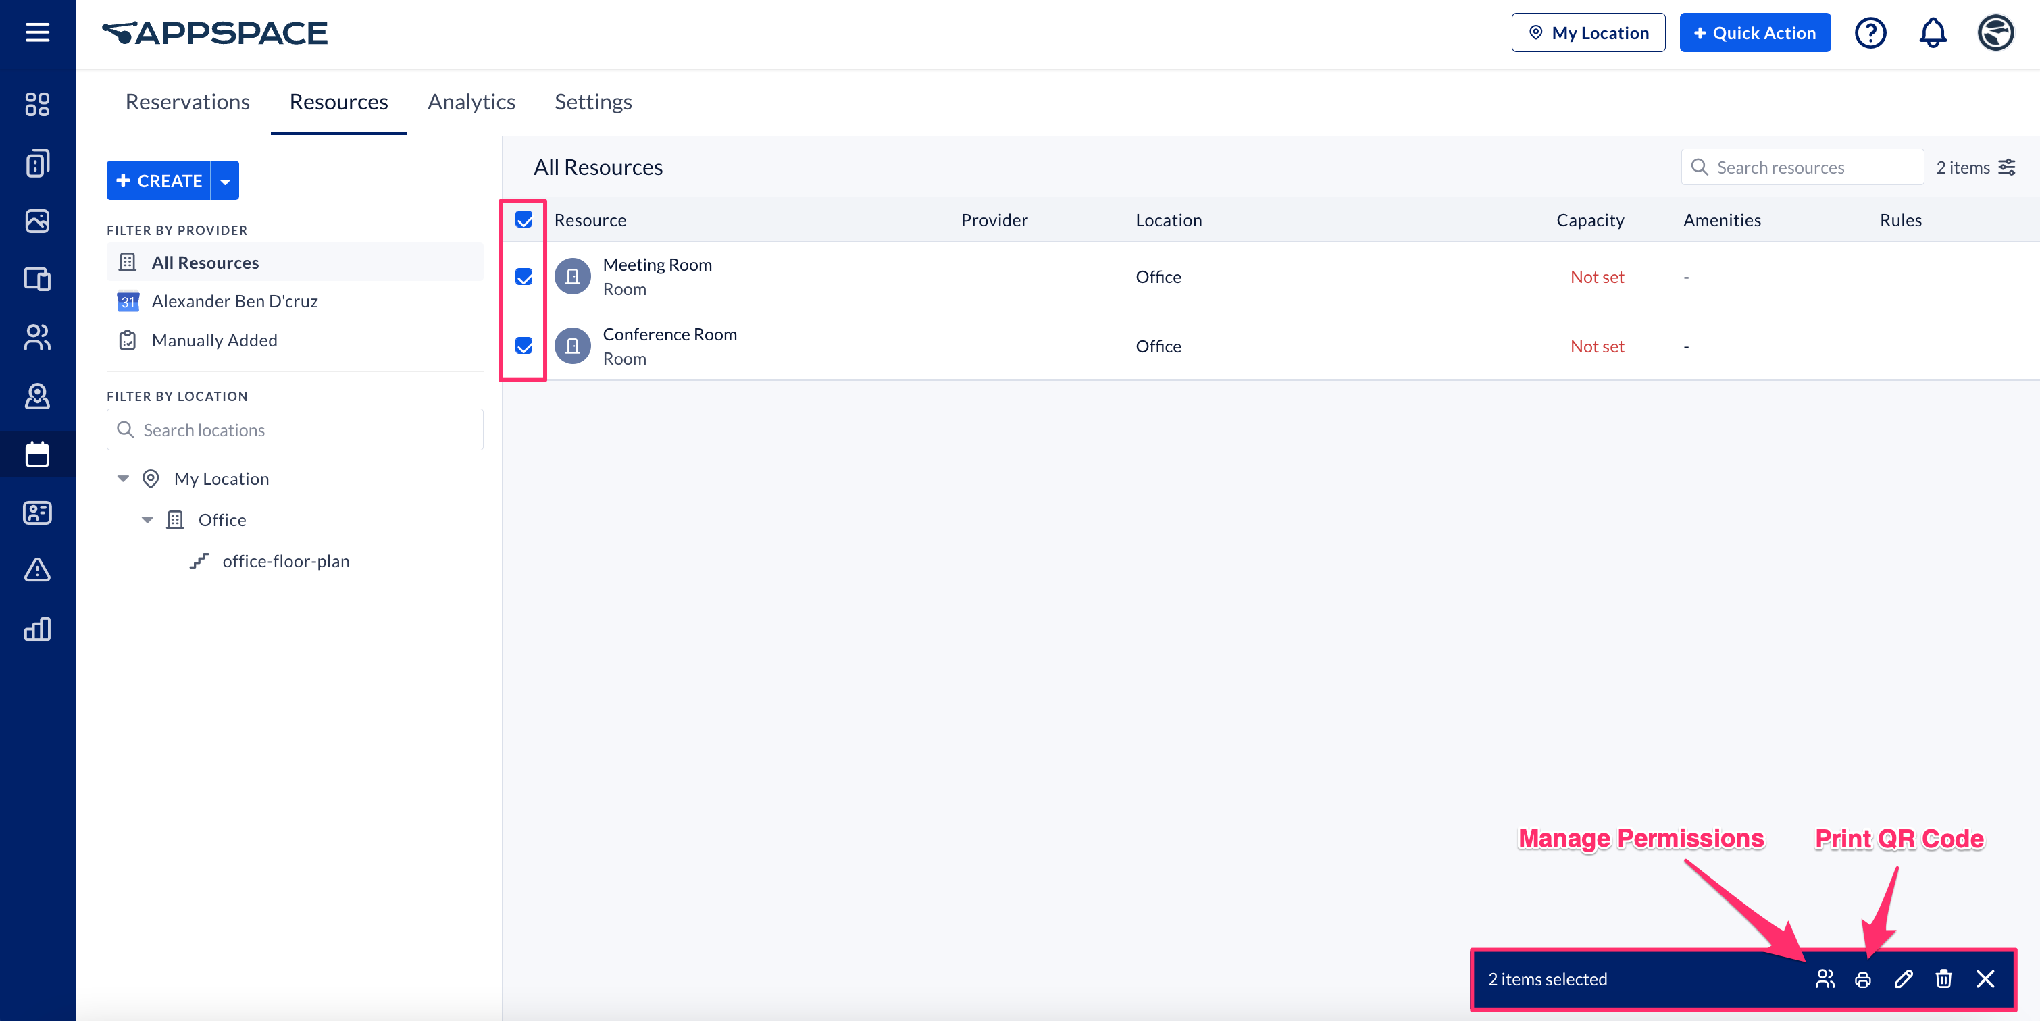This screenshot has height=1021, width=2040.
Task: Click the Search locations field
Action: coord(295,429)
